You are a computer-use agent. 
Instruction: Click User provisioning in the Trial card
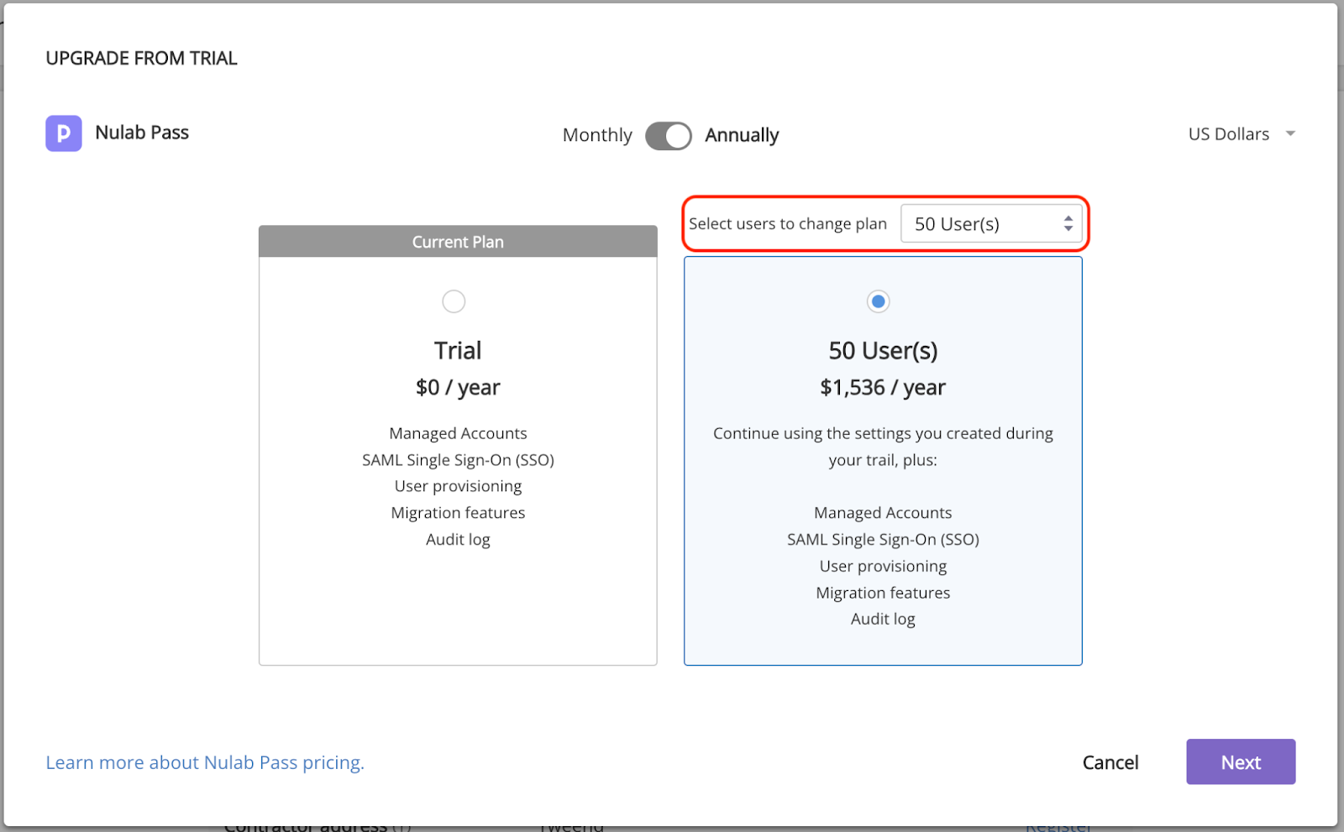click(x=458, y=487)
